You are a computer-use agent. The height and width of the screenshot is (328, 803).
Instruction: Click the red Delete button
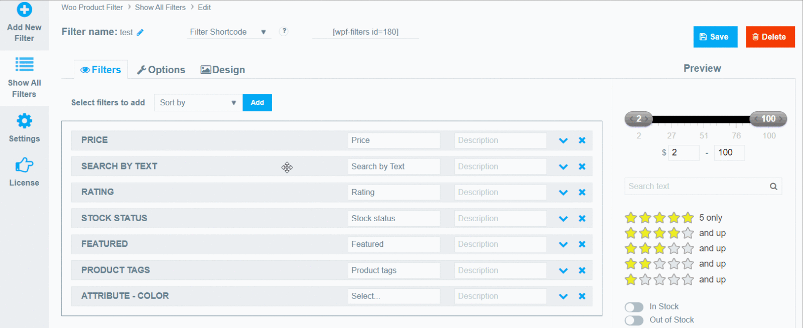pos(770,37)
